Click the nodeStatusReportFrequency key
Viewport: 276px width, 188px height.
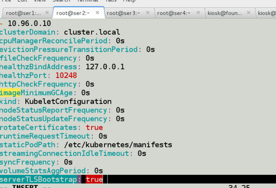click(x=53, y=110)
